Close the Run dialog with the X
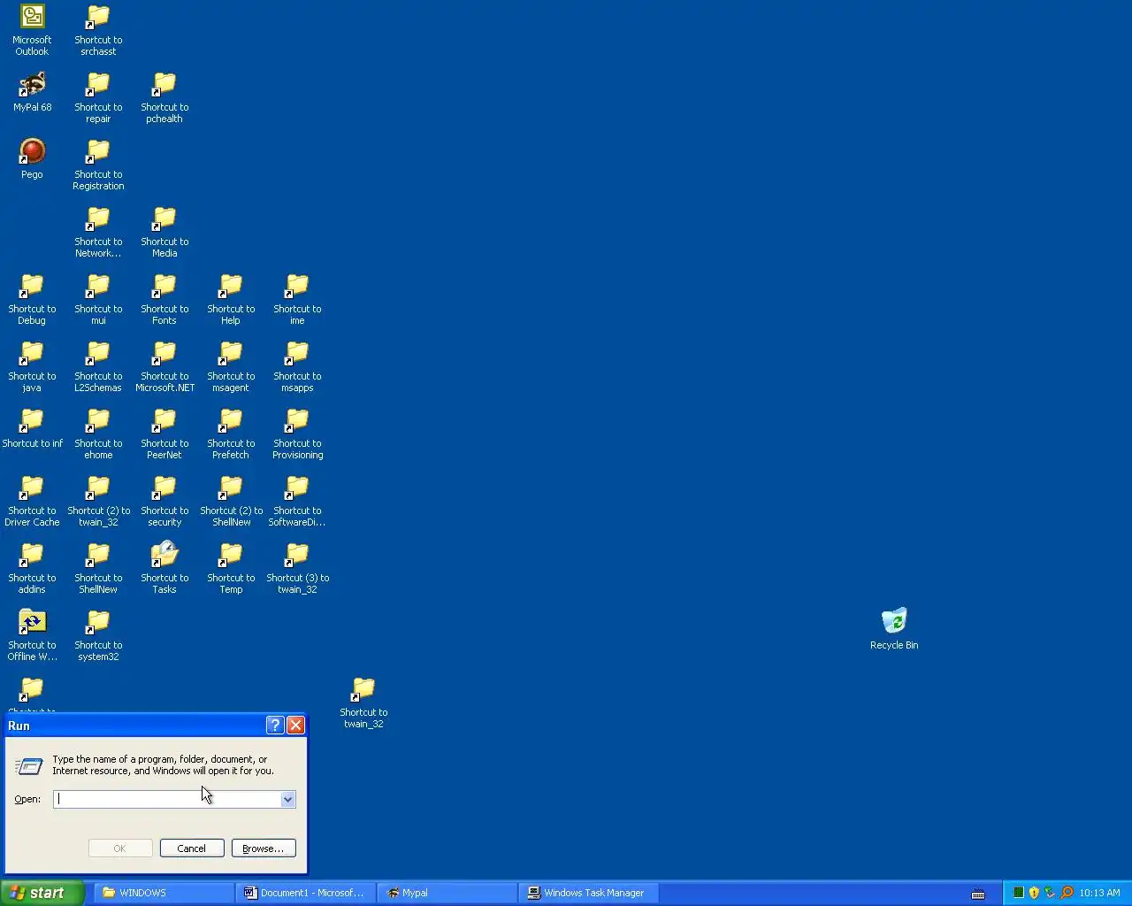 [295, 726]
